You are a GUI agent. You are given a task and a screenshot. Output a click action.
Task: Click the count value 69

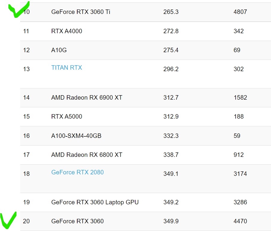point(237,50)
